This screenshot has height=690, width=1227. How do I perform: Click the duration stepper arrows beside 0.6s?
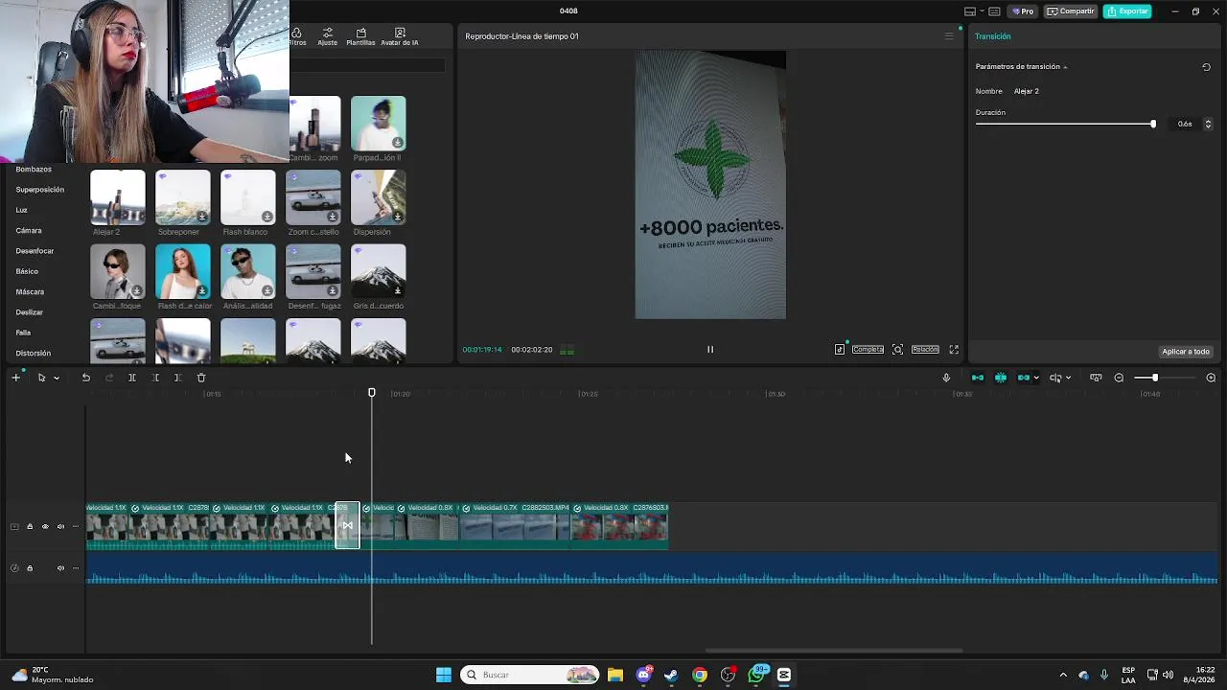pyautogui.click(x=1208, y=124)
